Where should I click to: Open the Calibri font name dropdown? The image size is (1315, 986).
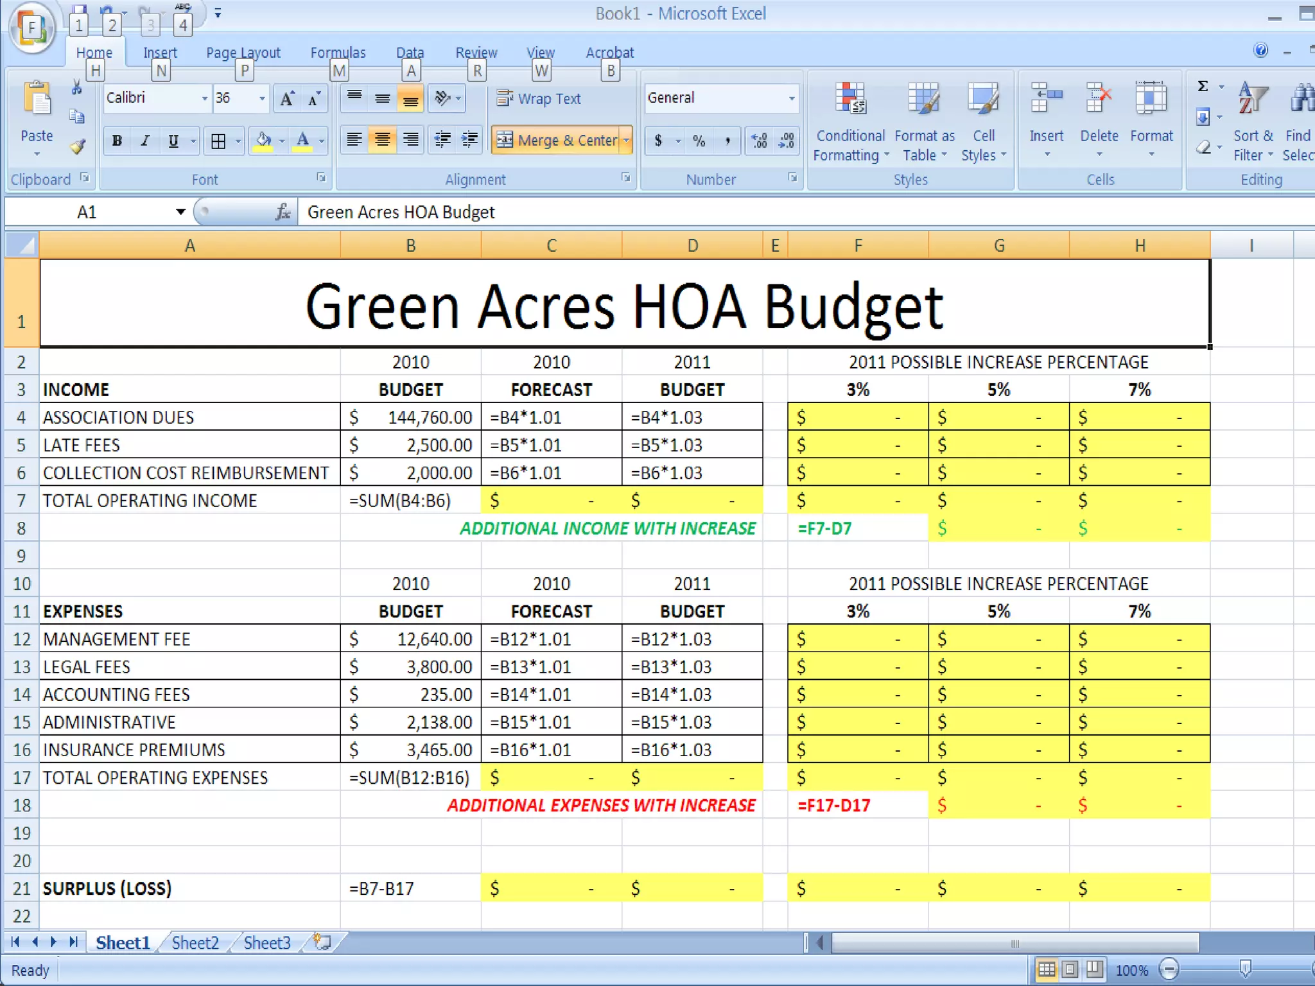pyautogui.click(x=205, y=98)
